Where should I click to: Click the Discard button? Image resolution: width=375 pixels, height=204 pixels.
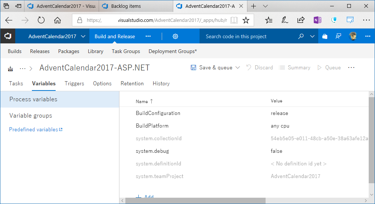pos(260,68)
